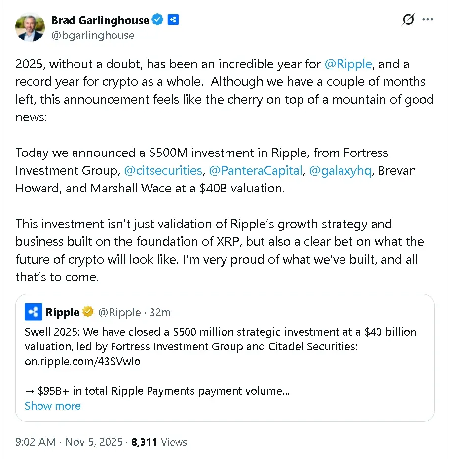Click the blue verified checkmark badge
Screen dimensions: 453x459
pos(157,20)
